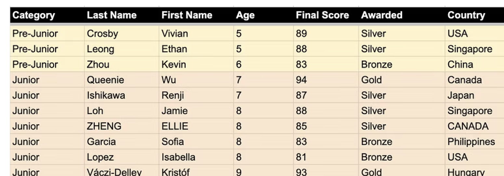Viewport: 504px width, 176px height.
Task: Click the cell with score 94
Action: tap(301, 80)
